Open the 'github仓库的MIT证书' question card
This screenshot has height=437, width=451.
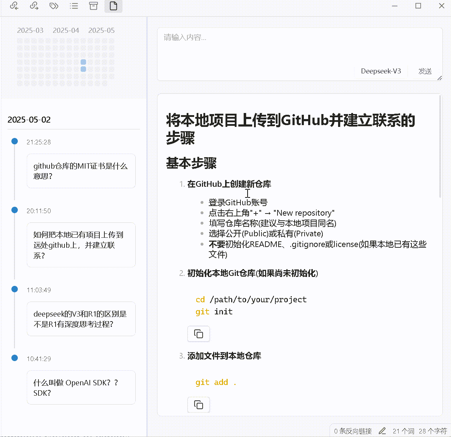pyautogui.click(x=81, y=171)
